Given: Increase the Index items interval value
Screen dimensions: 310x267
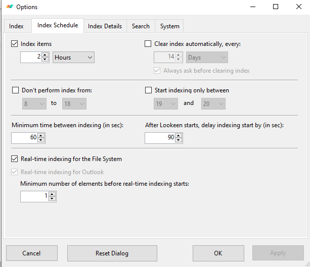Looking at the screenshot, I should [45, 55].
